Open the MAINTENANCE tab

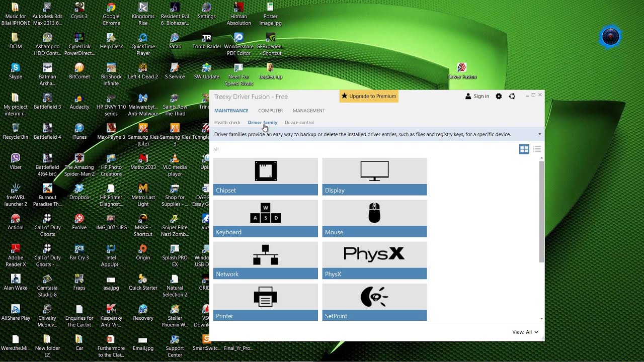pyautogui.click(x=231, y=111)
